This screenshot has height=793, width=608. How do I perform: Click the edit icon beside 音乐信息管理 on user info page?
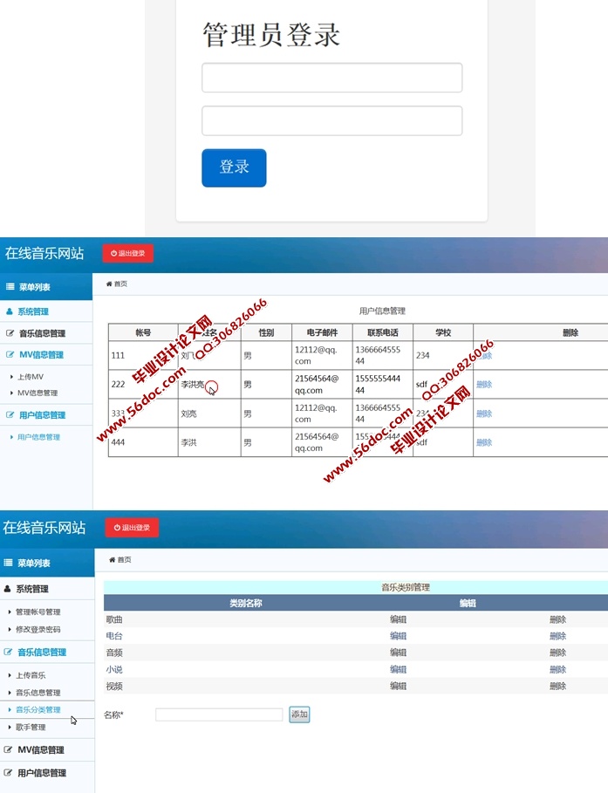(10, 333)
